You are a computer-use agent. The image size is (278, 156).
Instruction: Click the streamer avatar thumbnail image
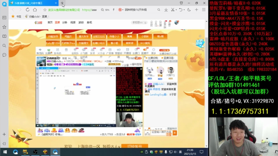[41, 61]
